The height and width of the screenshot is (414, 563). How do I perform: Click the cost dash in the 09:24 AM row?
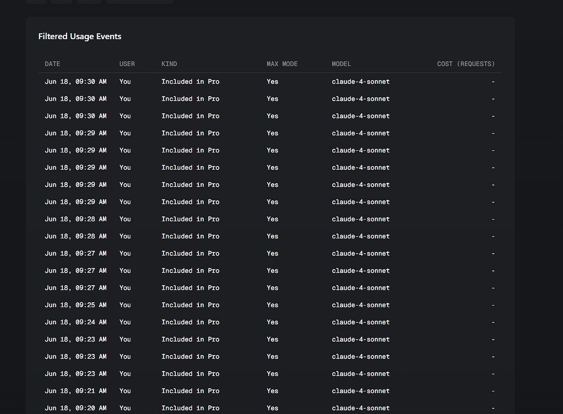pyautogui.click(x=493, y=323)
